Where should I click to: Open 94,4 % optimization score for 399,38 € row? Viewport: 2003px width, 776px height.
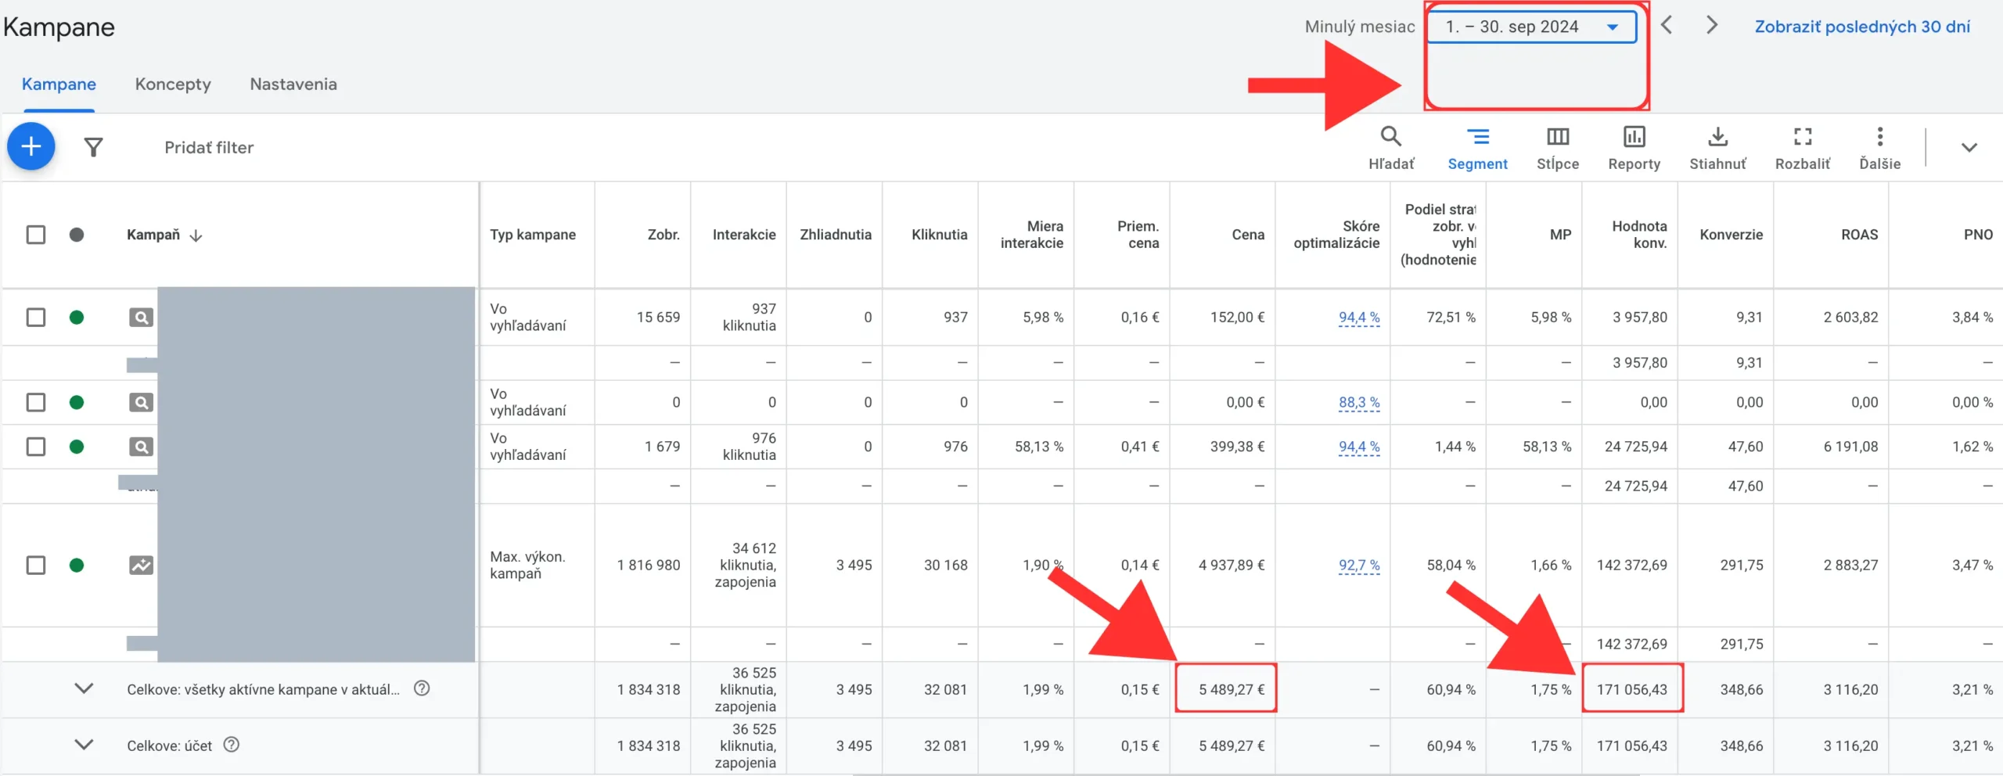coord(1359,447)
